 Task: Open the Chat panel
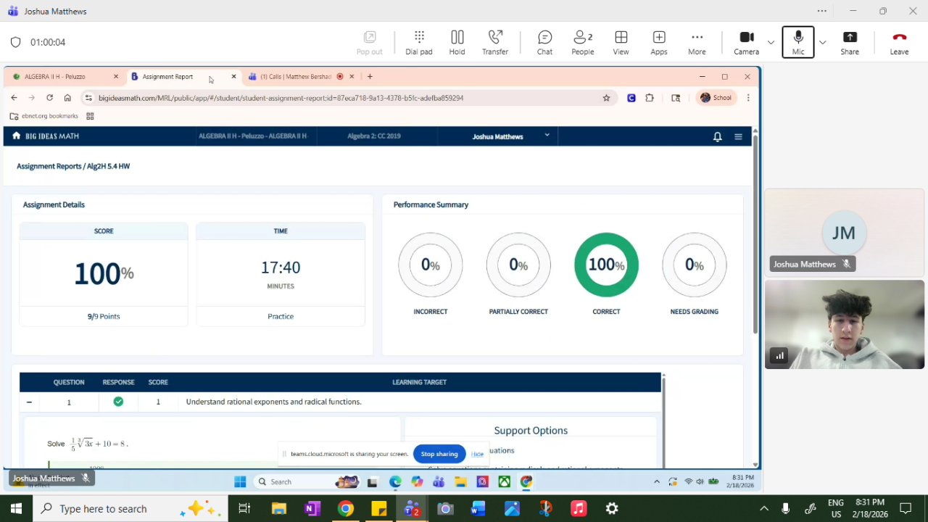tap(544, 42)
